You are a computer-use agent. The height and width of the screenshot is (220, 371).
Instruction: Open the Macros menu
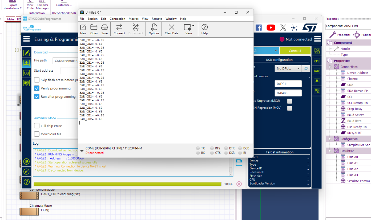coord(134,19)
